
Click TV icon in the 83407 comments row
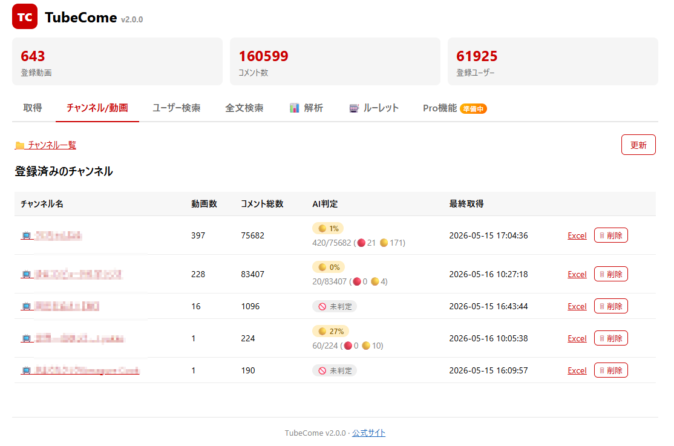27,274
